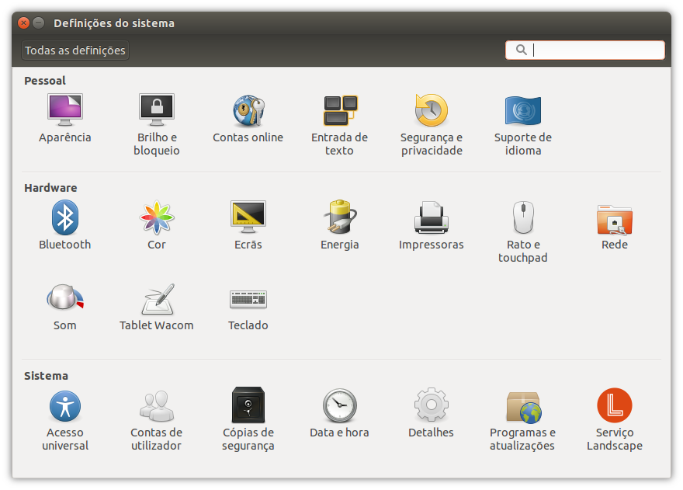Click the Hardware section heading
Image resolution: width=683 pixels, height=490 pixels.
click(50, 188)
